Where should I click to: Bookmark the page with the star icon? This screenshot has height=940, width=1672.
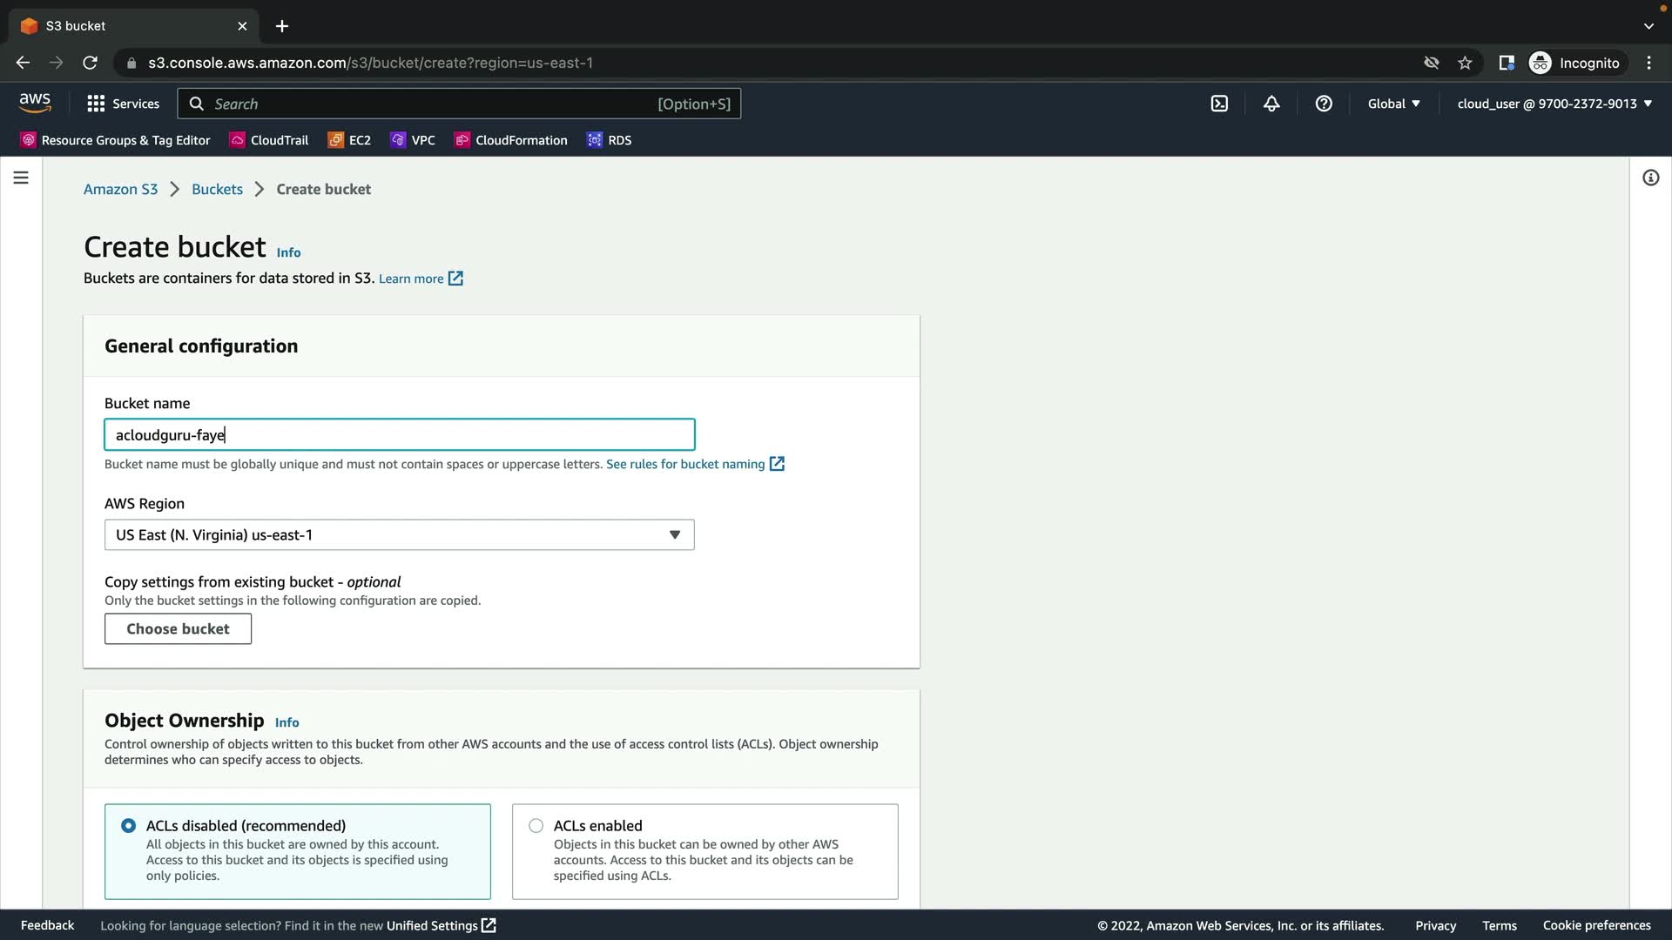1465,63
